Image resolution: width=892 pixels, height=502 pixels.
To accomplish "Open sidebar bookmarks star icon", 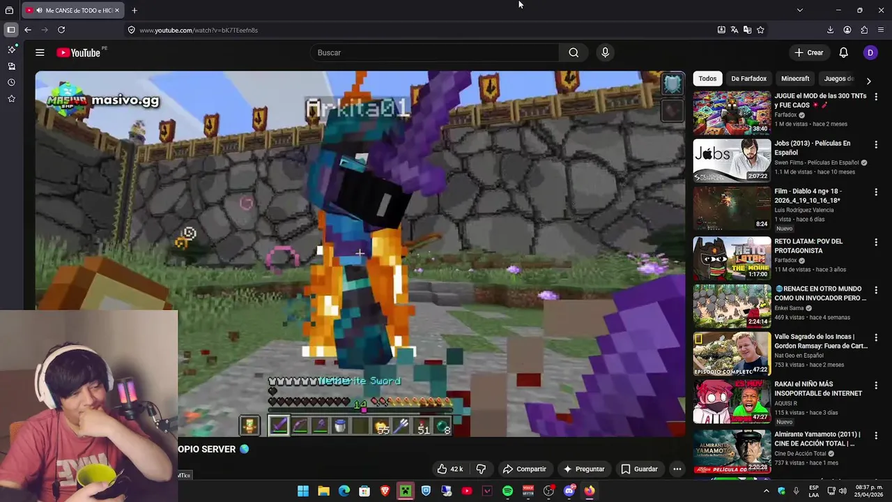I will tap(11, 99).
